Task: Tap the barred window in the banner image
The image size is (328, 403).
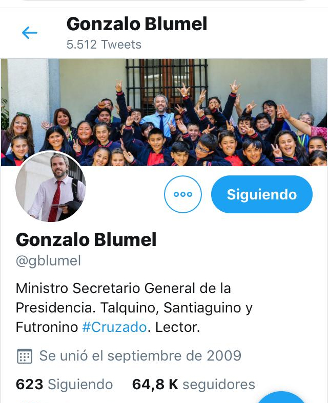Action: pos(167,80)
